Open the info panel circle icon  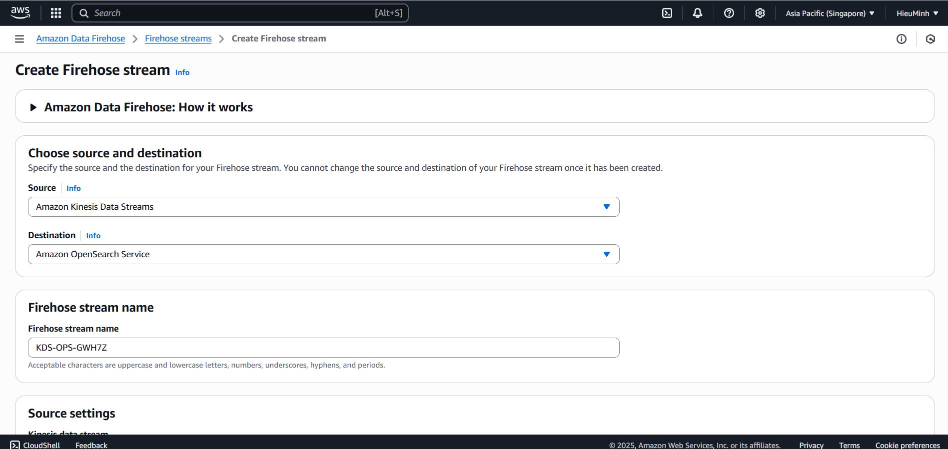(x=902, y=39)
